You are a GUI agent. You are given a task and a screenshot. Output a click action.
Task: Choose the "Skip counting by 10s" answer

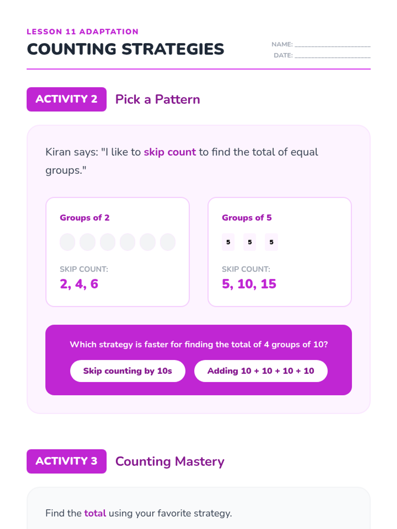tap(127, 371)
